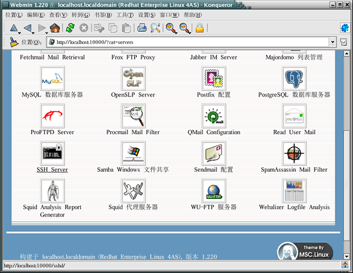353x273 pixels.
Task: Open the Sendmail configuration icon
Action: pyautogui.click(x=214, y=153)
